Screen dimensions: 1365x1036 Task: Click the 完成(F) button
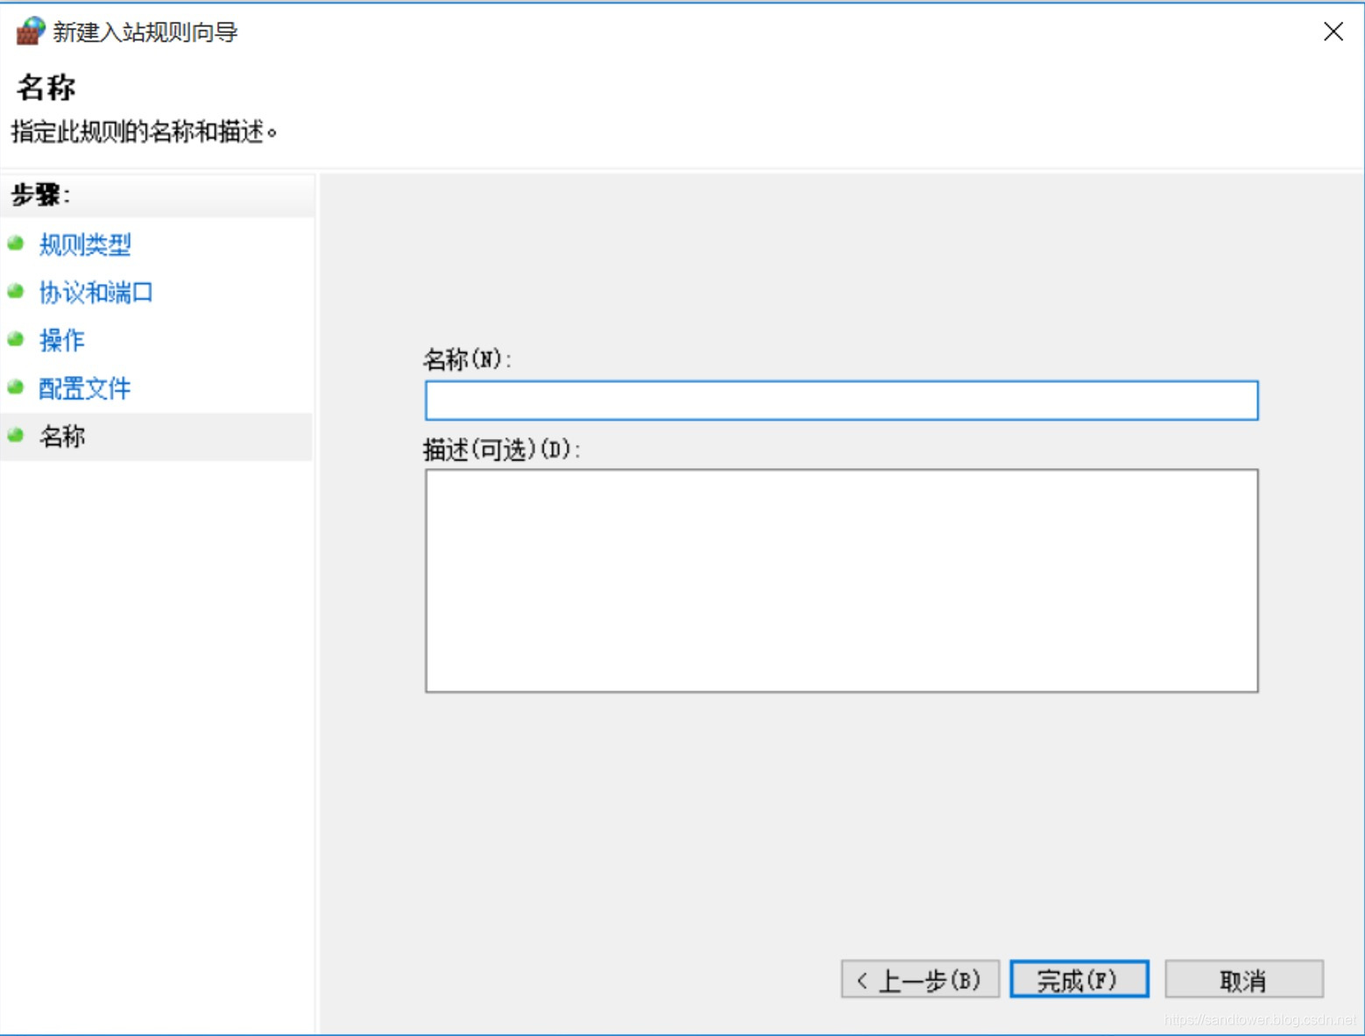[x=1079, y=979]
